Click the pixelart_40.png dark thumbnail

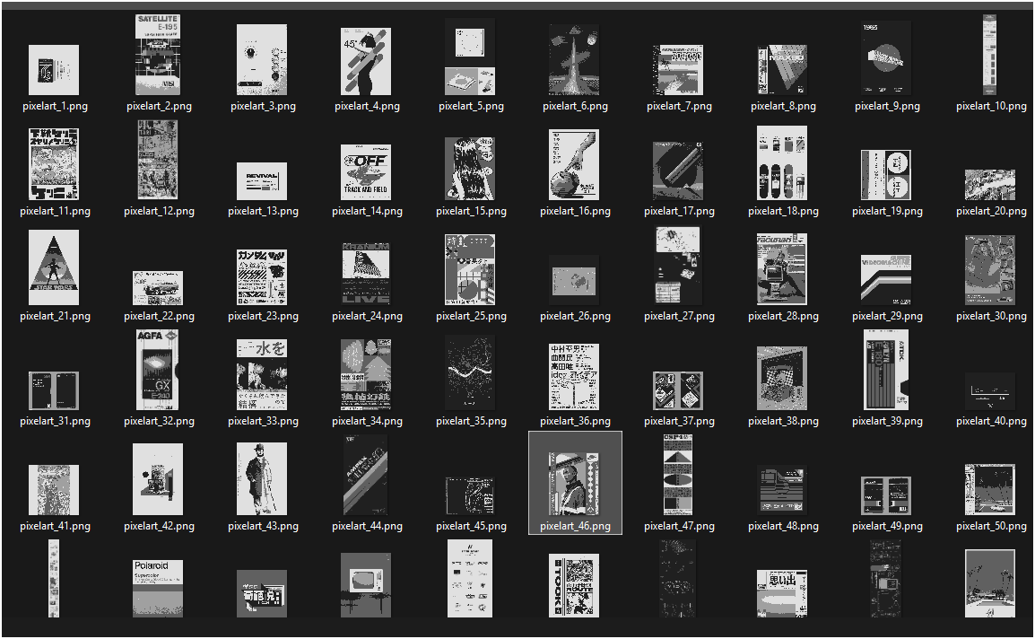coord(989,391)
